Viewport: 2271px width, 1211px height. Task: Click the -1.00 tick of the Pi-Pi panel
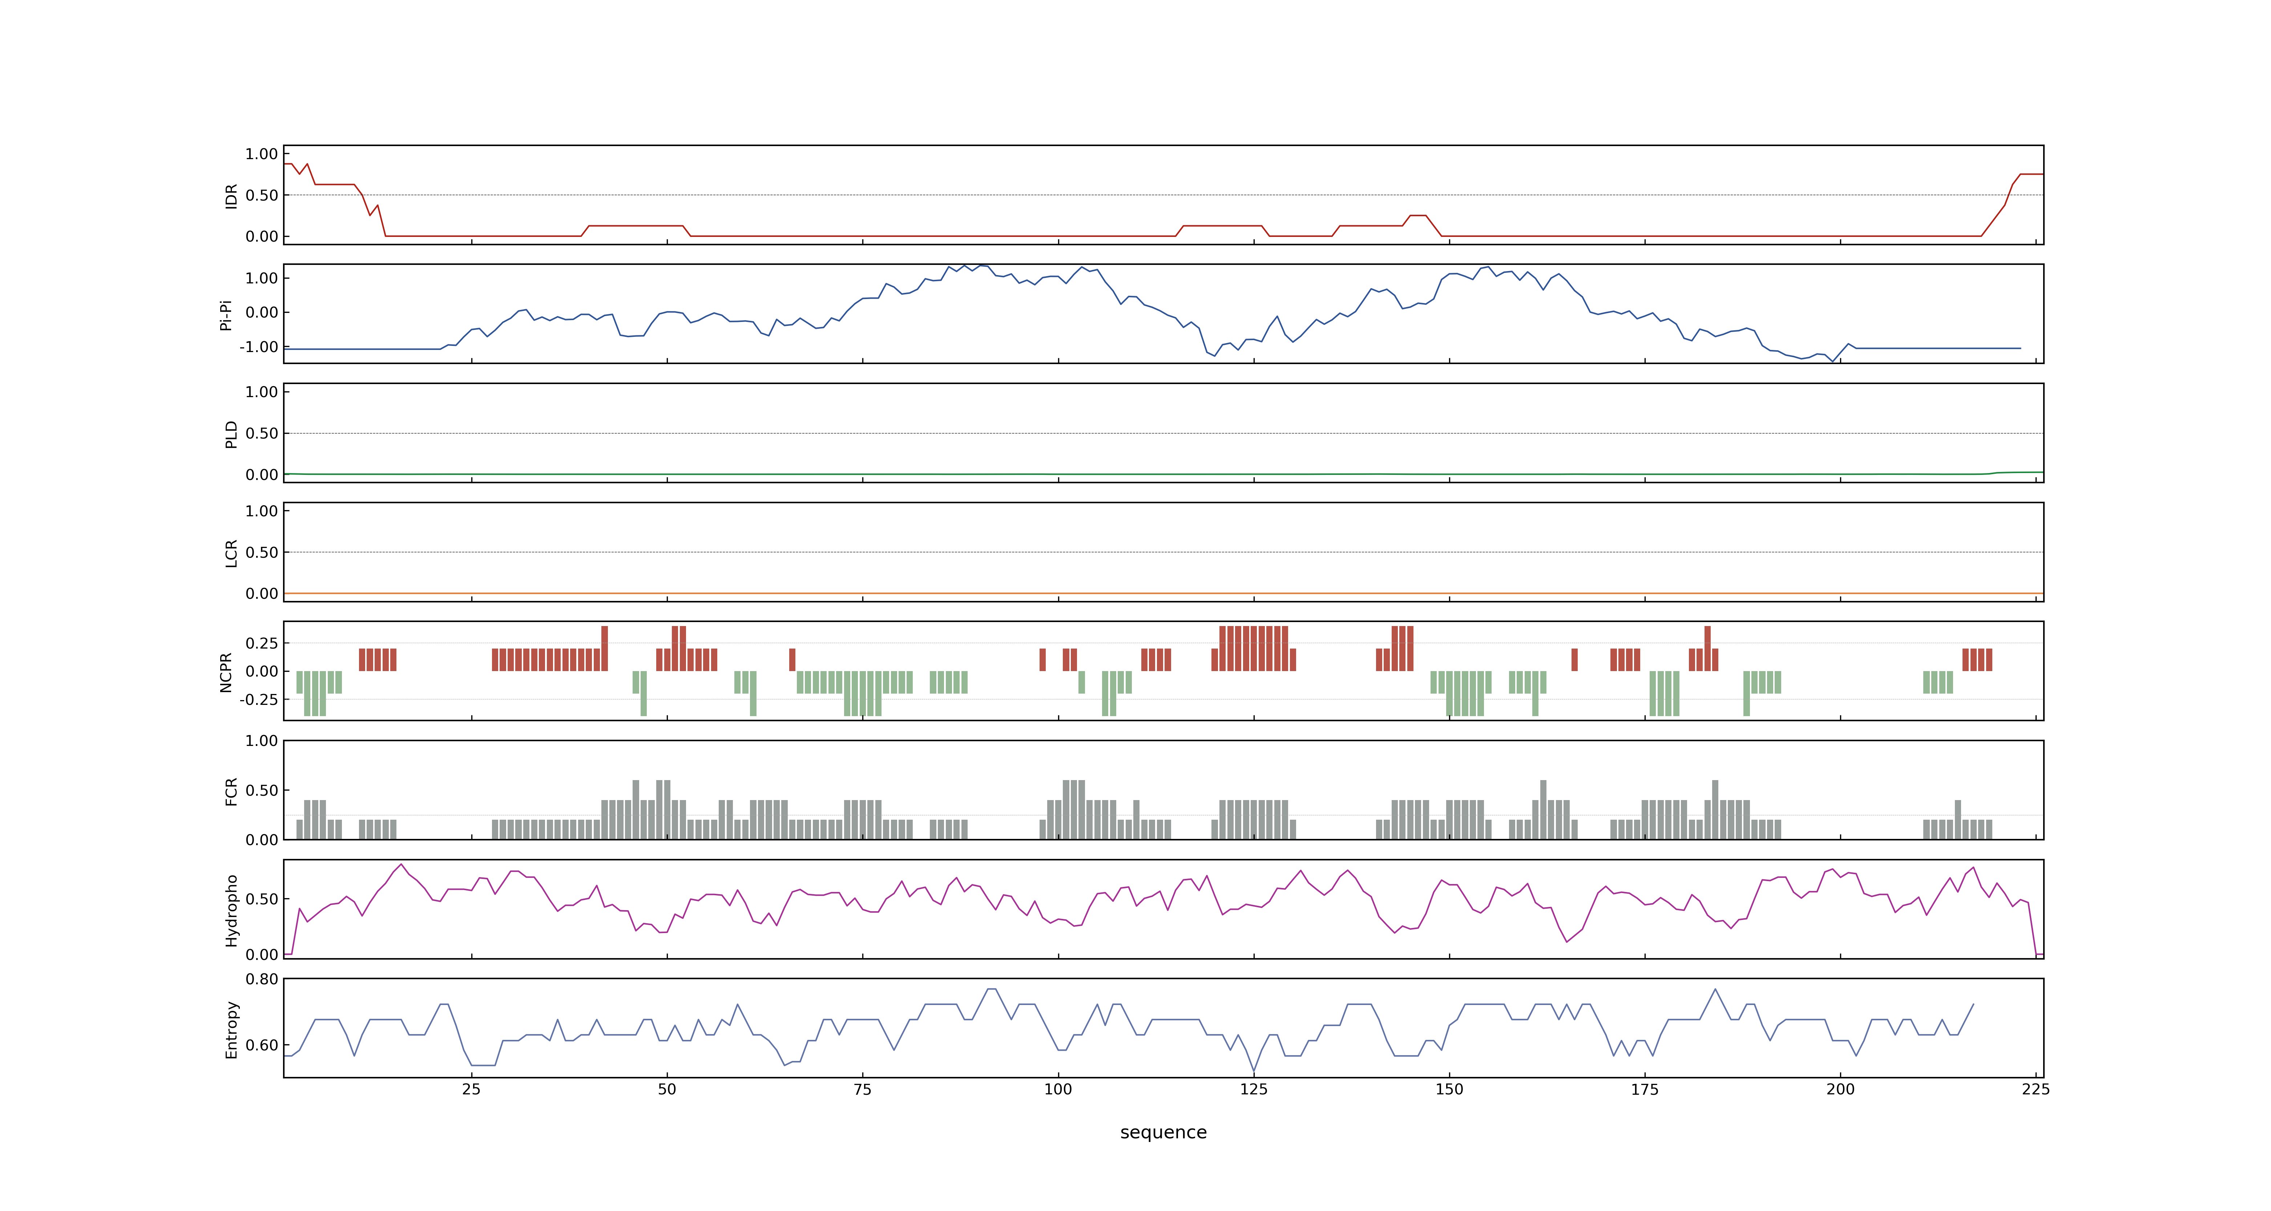pyautogui.click(x=258, y=347)
